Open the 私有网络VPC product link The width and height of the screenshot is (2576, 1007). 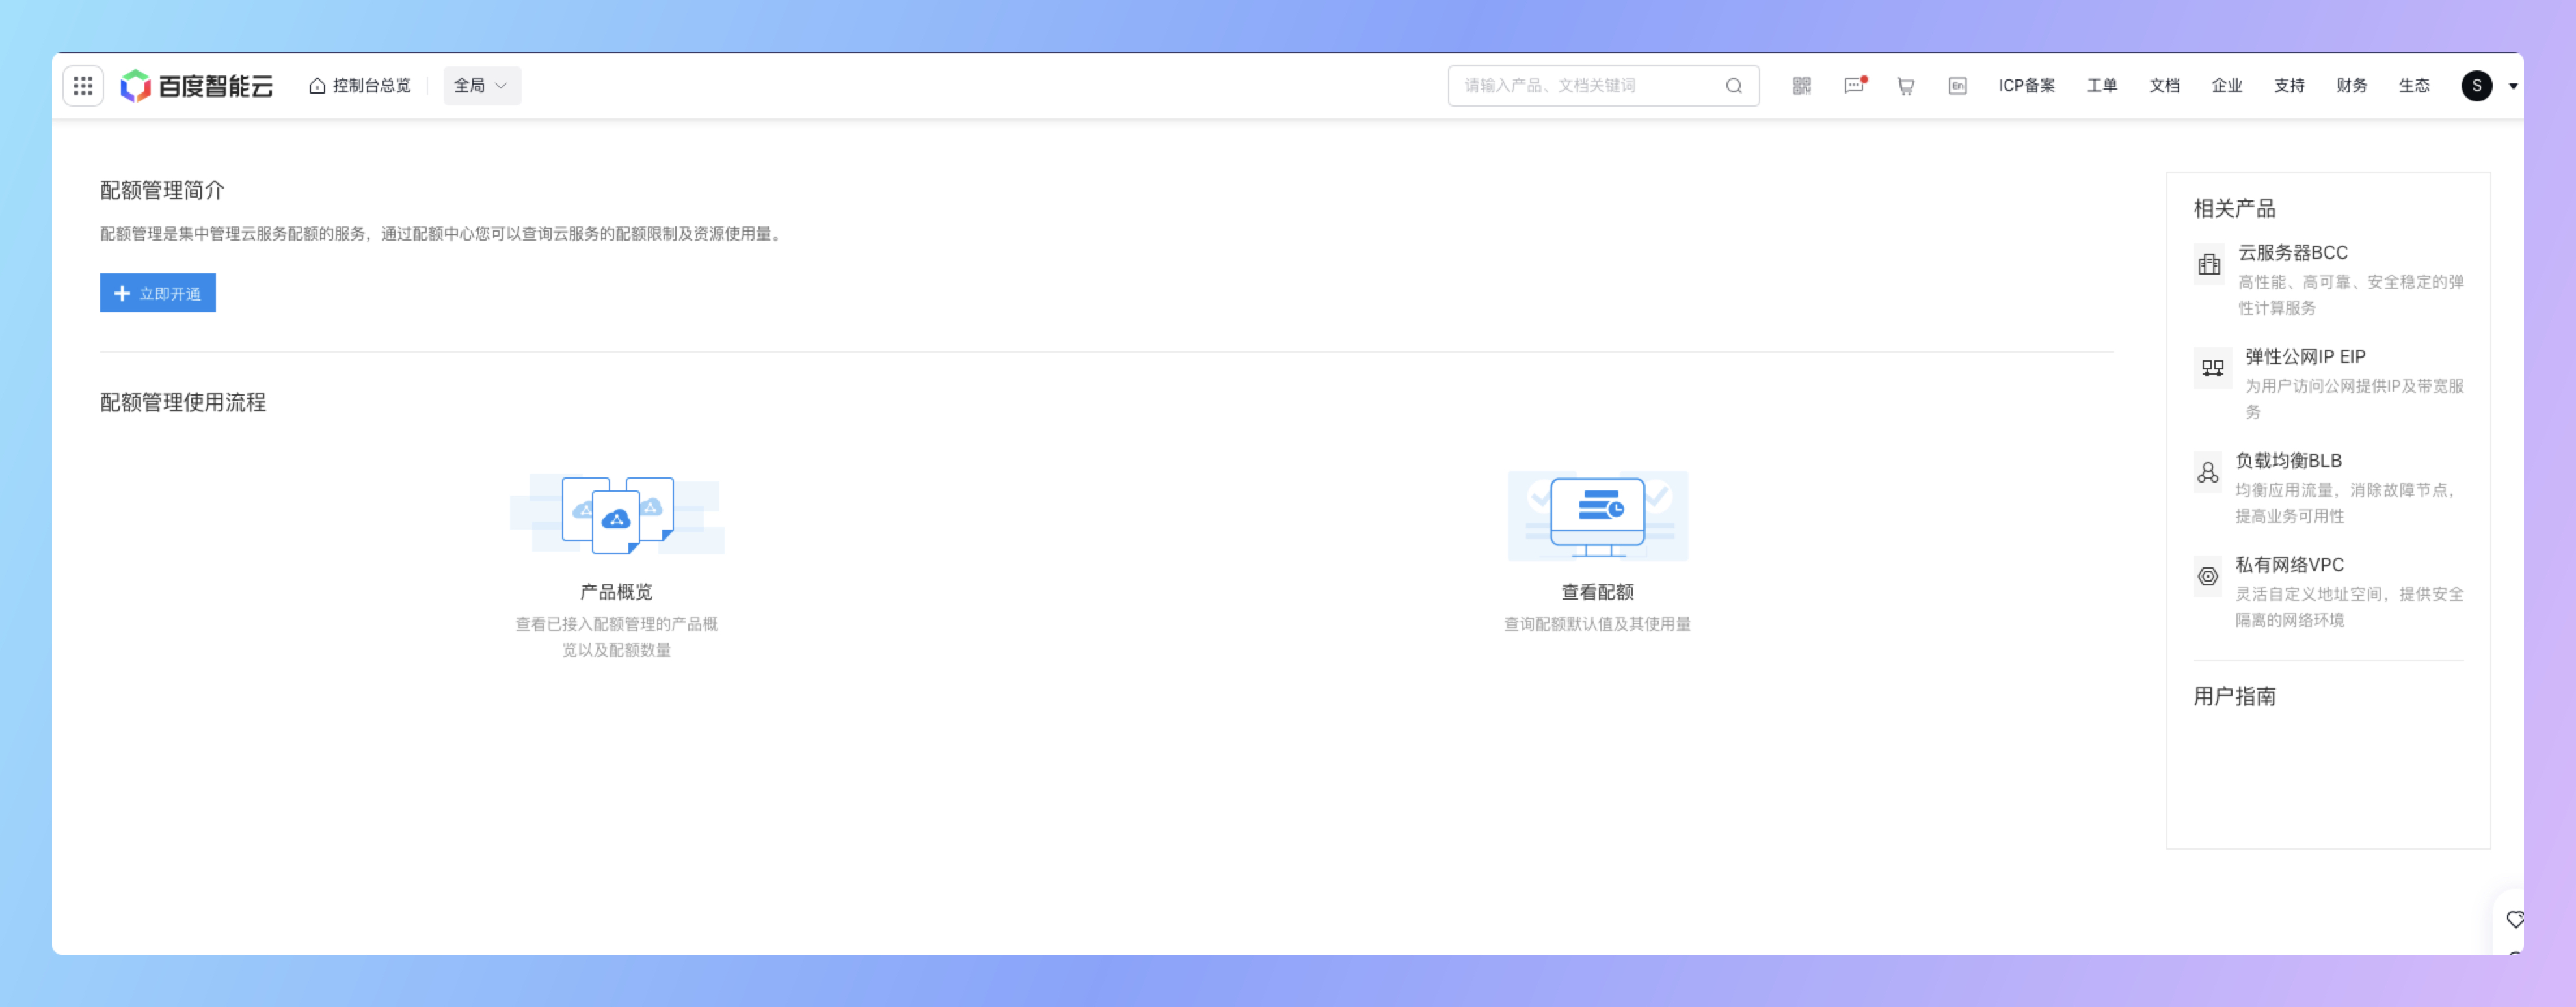tap(2290, 565)
